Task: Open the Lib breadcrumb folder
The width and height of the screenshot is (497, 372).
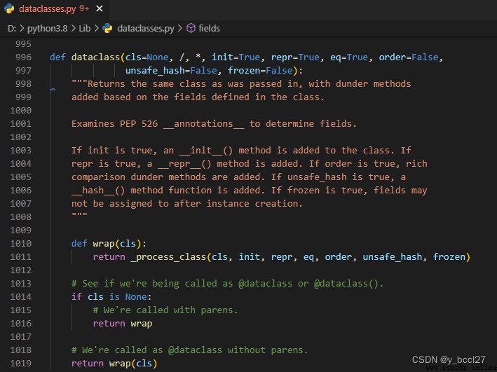Action: tap(85, 29)
